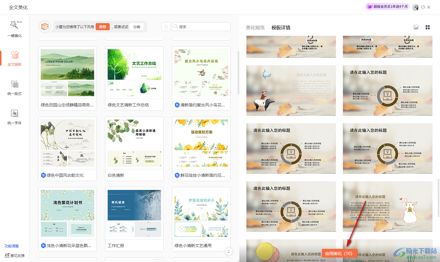The image size is (440, 262).
Task: Preview slide with girl riding tapir
Action: point(291,91)
